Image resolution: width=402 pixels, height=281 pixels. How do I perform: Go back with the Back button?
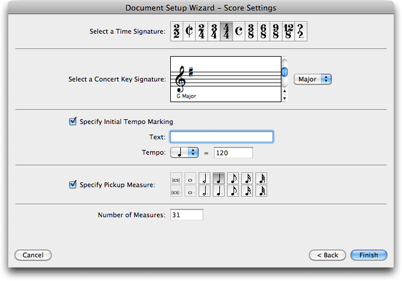(x=328, y=255)
